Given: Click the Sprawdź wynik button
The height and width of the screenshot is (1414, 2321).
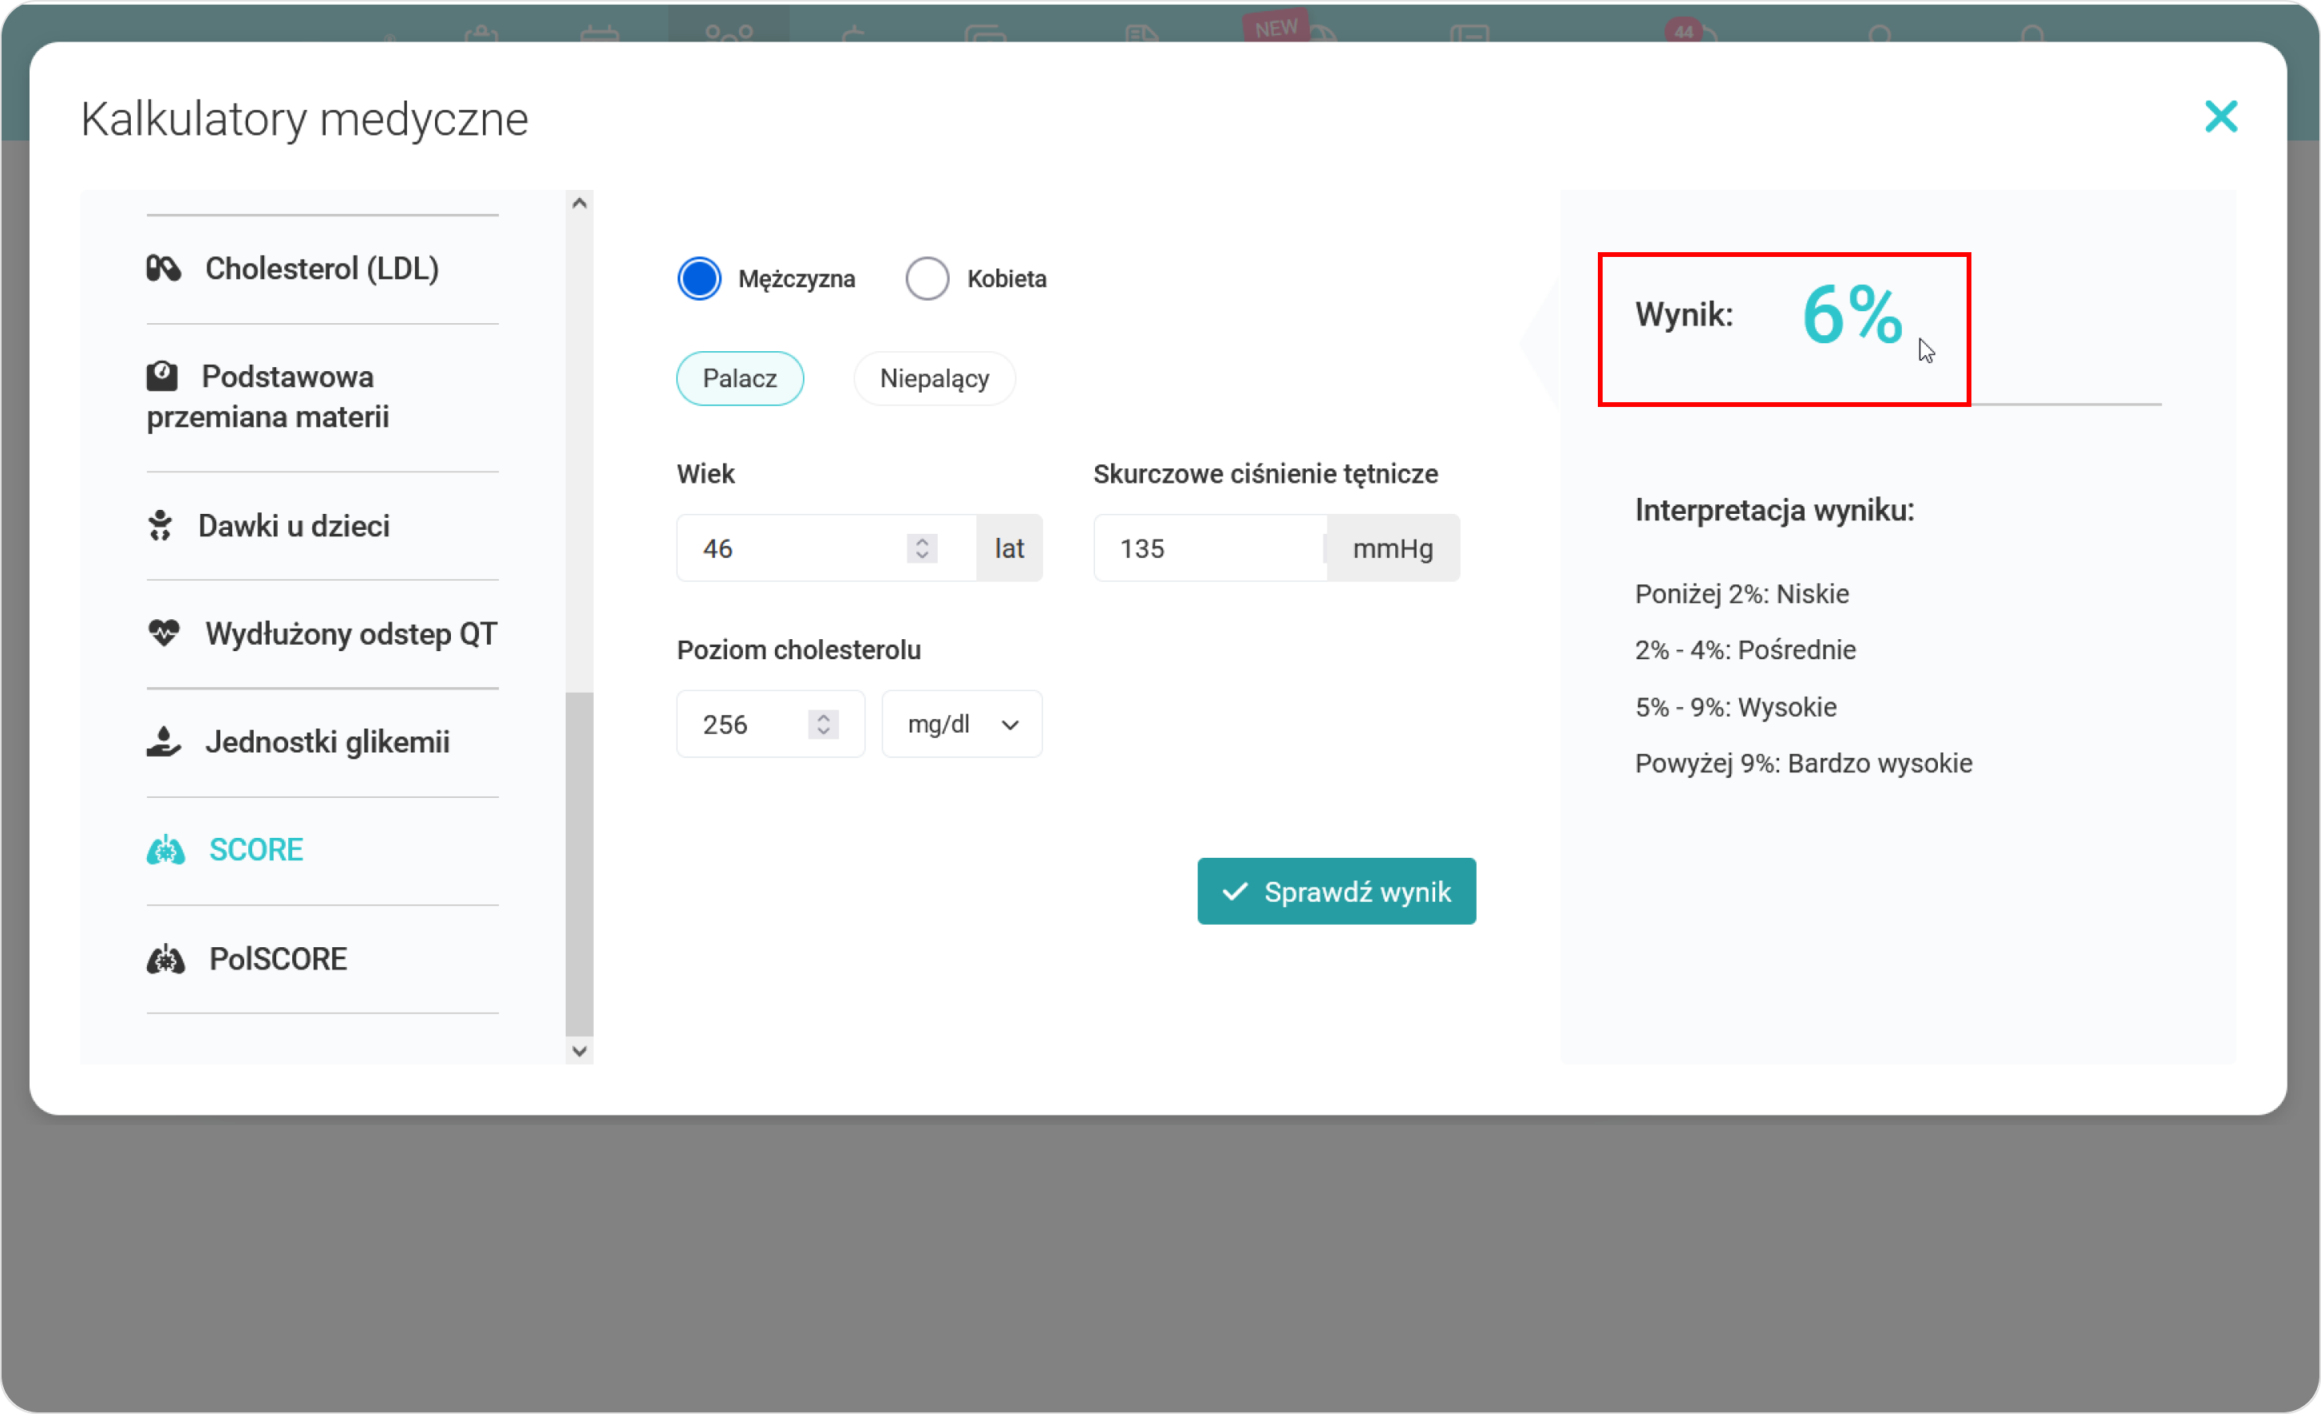Looking at the screenshot, I should 1337,891.
